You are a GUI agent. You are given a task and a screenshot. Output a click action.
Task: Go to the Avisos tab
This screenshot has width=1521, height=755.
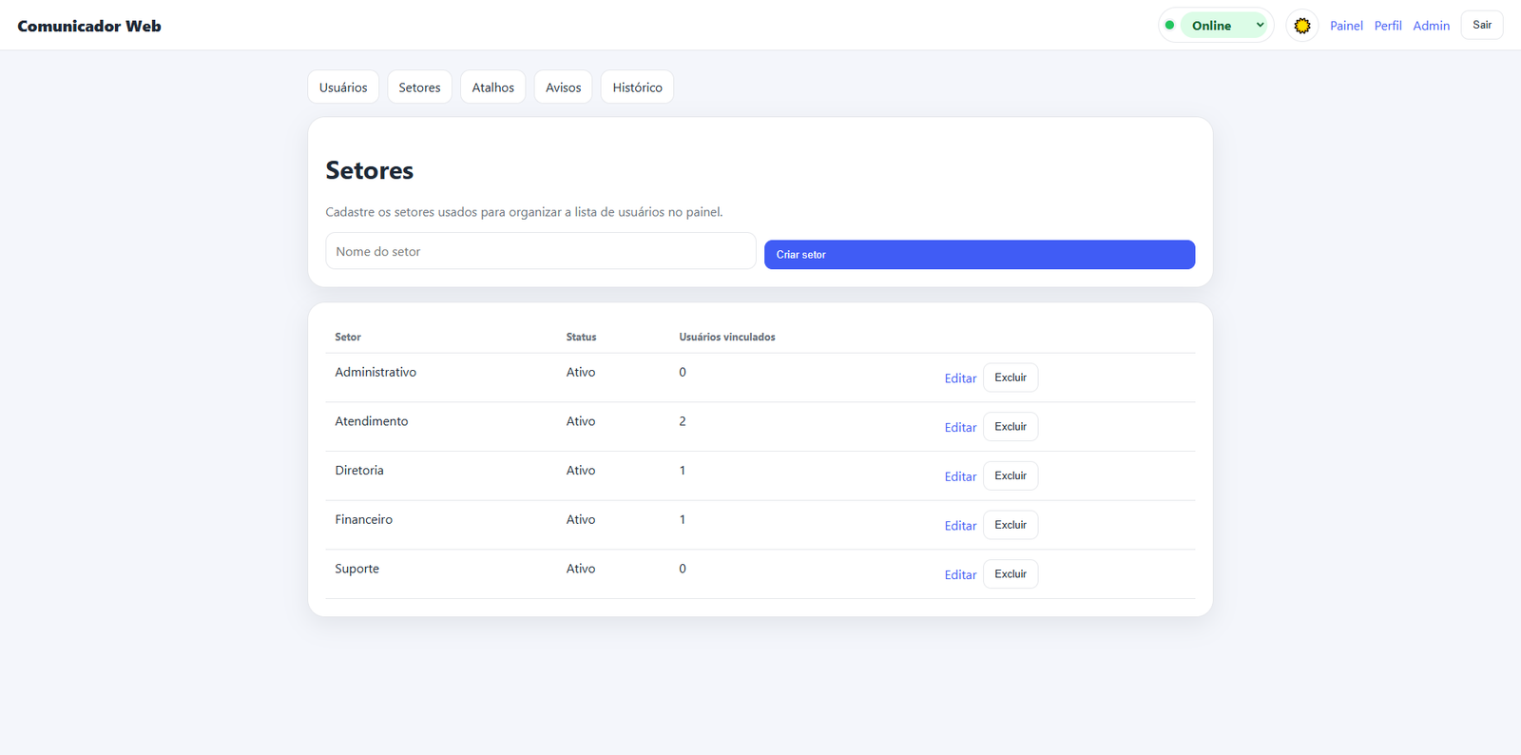click(x=564, y=87)
